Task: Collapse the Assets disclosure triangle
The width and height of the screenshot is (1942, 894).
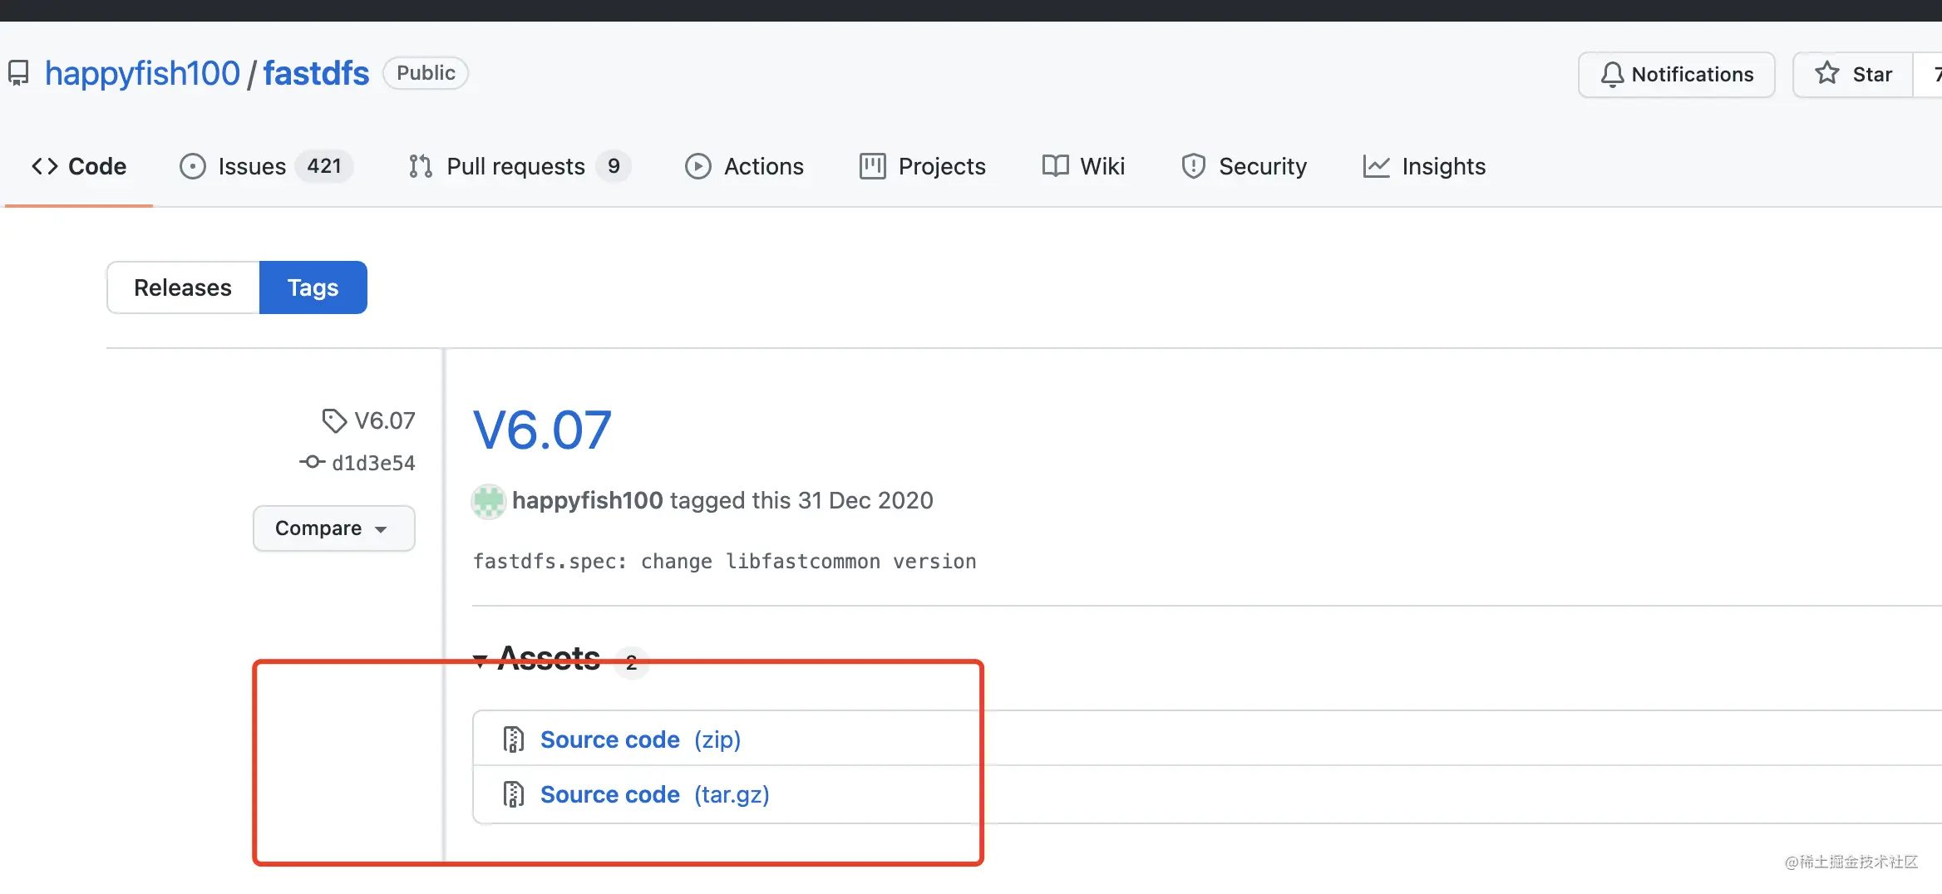Action: [x=480, y=661]
